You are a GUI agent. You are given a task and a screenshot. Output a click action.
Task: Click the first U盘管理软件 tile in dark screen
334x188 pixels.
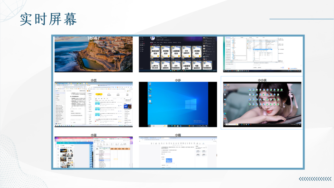tap(176, 52)
